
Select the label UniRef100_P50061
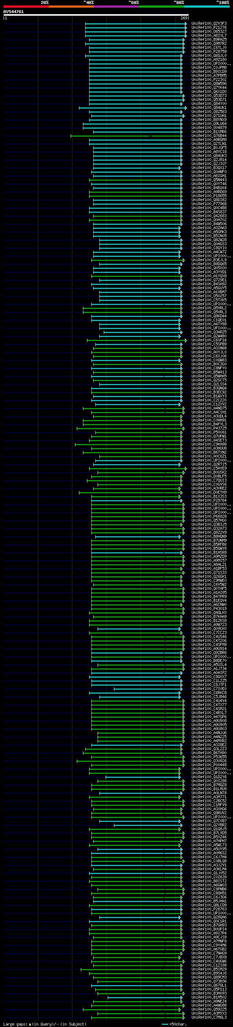click(209, 432)
